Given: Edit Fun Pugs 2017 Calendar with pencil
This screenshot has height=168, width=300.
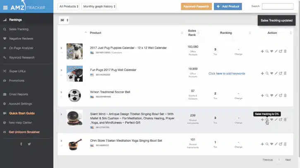Looking at the screenshot, I should (276, 73).
